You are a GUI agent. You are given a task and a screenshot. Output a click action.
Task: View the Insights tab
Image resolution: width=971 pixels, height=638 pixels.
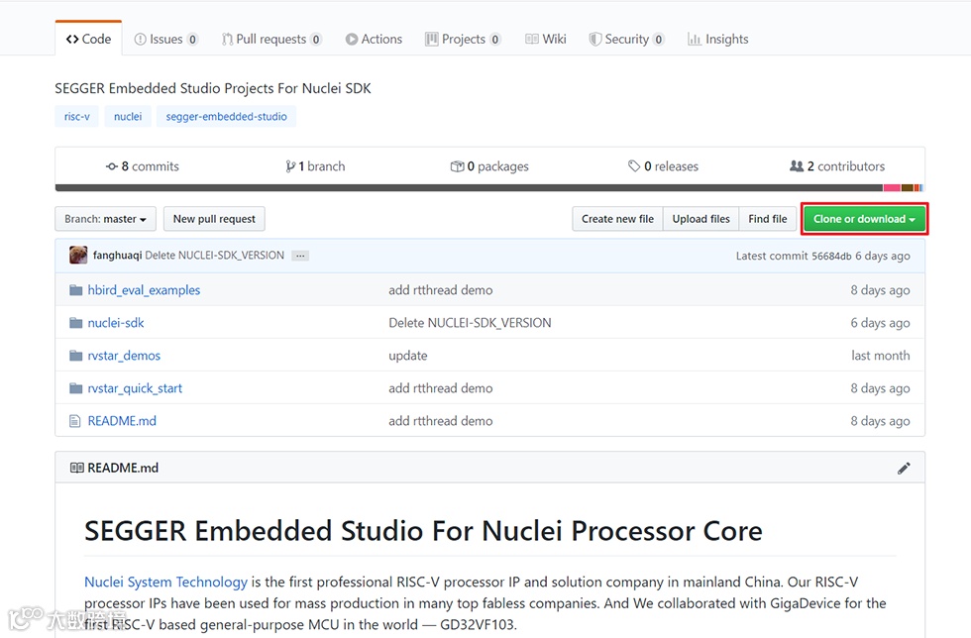717,39
